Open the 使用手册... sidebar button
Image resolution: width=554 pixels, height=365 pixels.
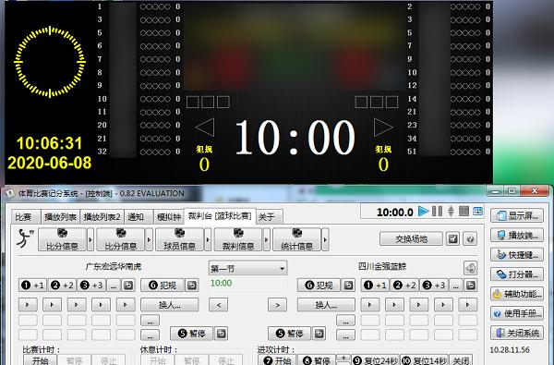tap(517, 313)
